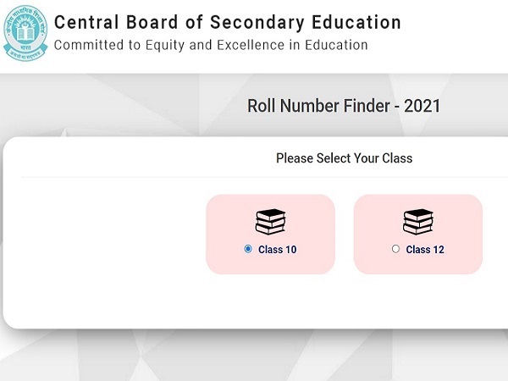Click the word "Central" in the header title

[85, 22]
